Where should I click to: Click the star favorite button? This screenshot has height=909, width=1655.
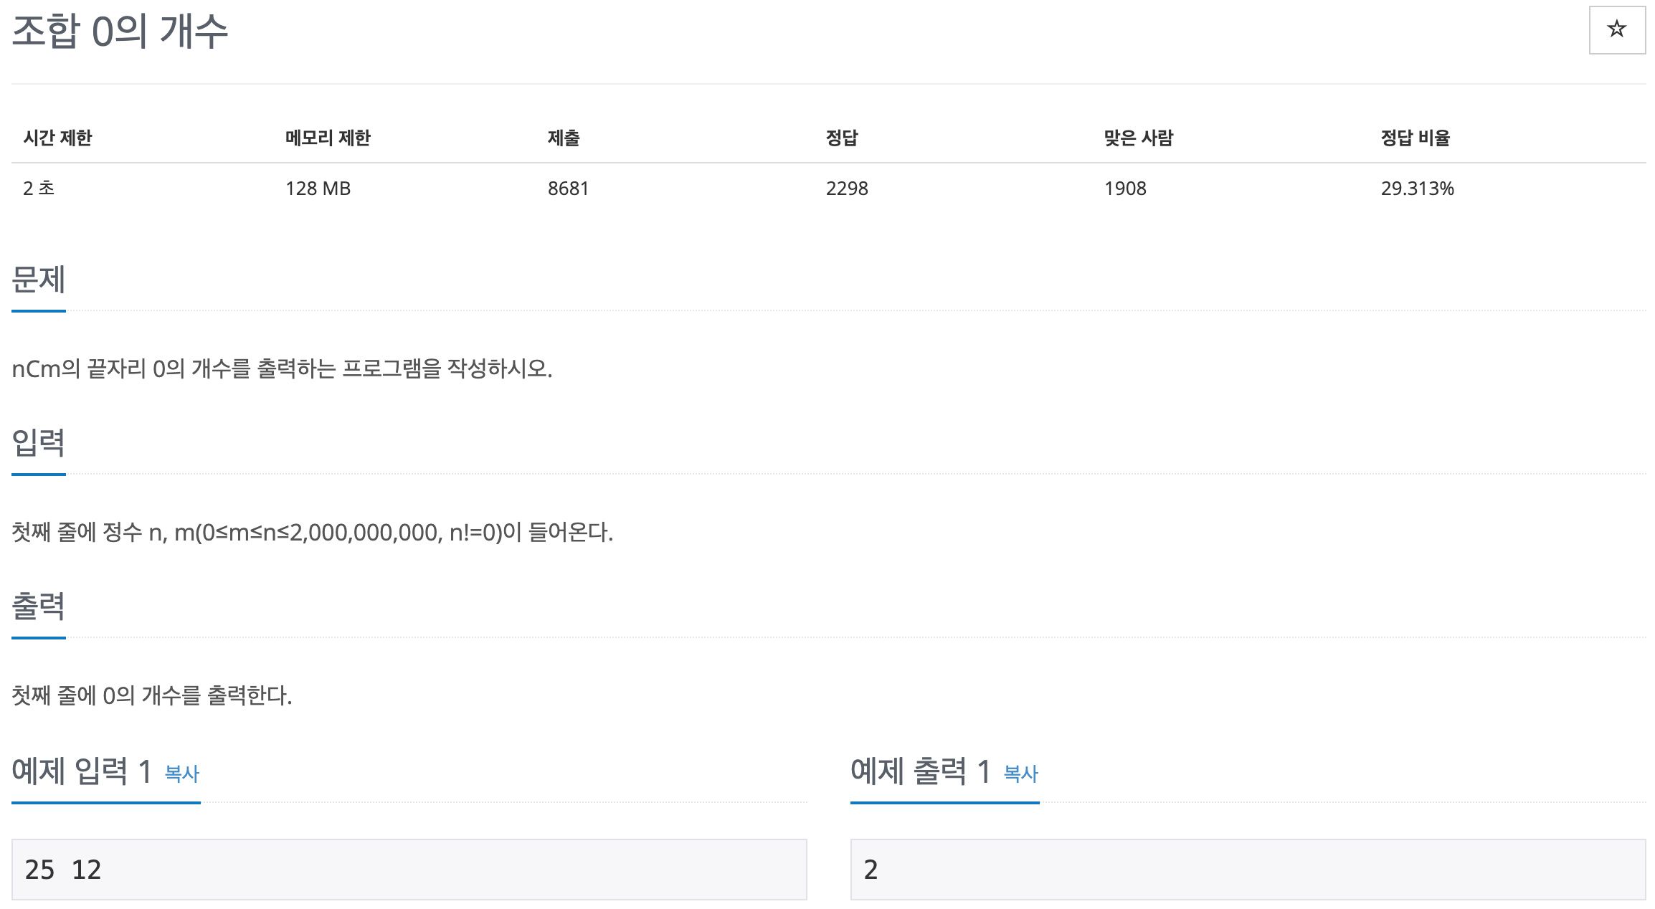click(1617, 30)
